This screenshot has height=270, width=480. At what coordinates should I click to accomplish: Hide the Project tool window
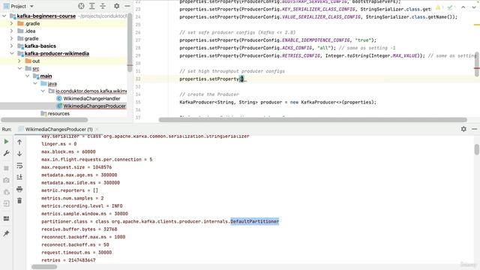[x=127, y=6]
